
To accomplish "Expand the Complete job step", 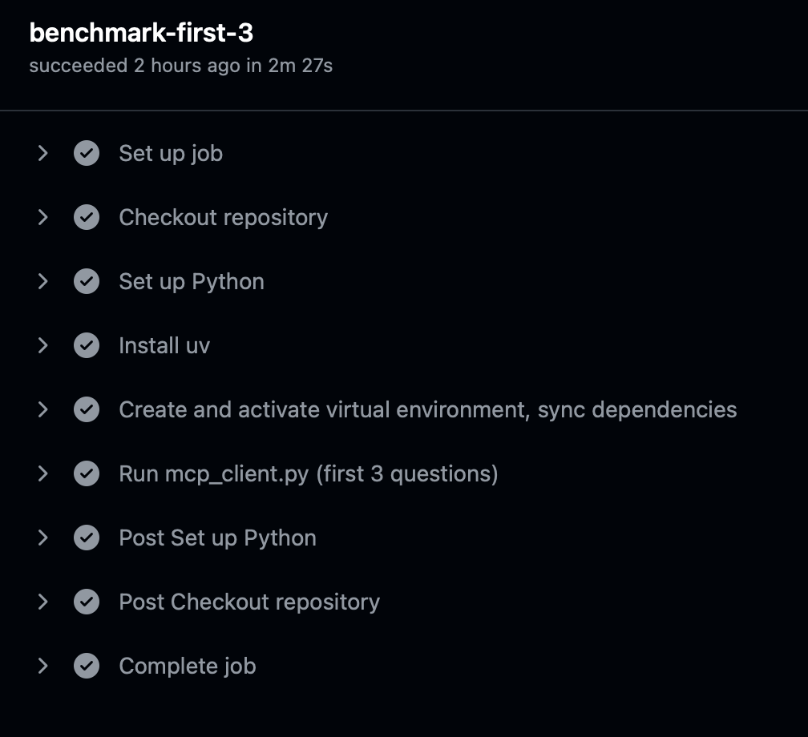I will click(42, 666).
